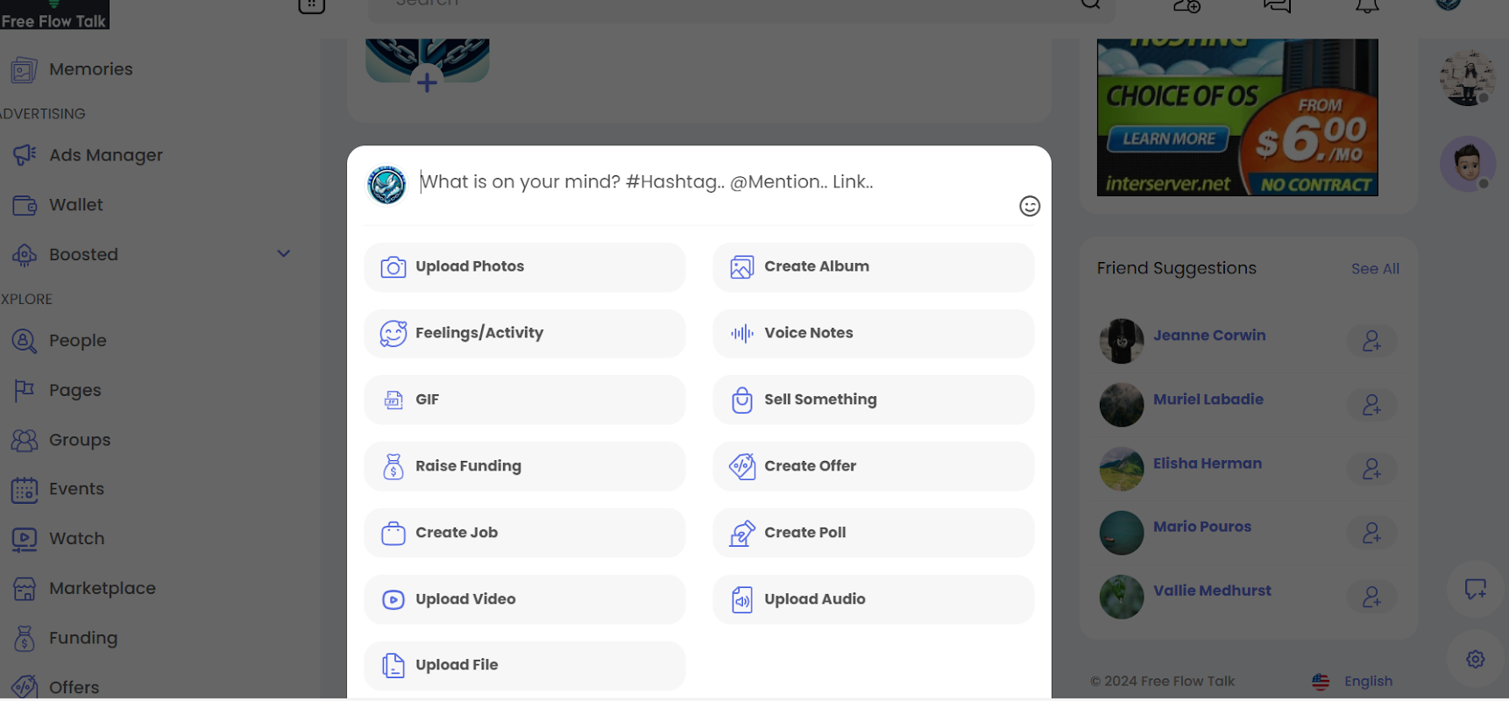Expand the Boosted menu chevron
Screen dimensions: 1509x701
tap(283, 254)
